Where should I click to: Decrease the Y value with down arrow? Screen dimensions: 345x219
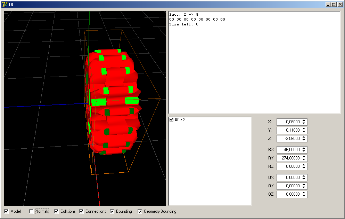pos(304,132)
